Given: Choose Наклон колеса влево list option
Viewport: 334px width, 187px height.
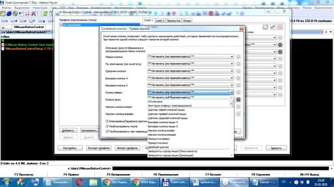Looking at the screenshot, I should tap(189, 130).
